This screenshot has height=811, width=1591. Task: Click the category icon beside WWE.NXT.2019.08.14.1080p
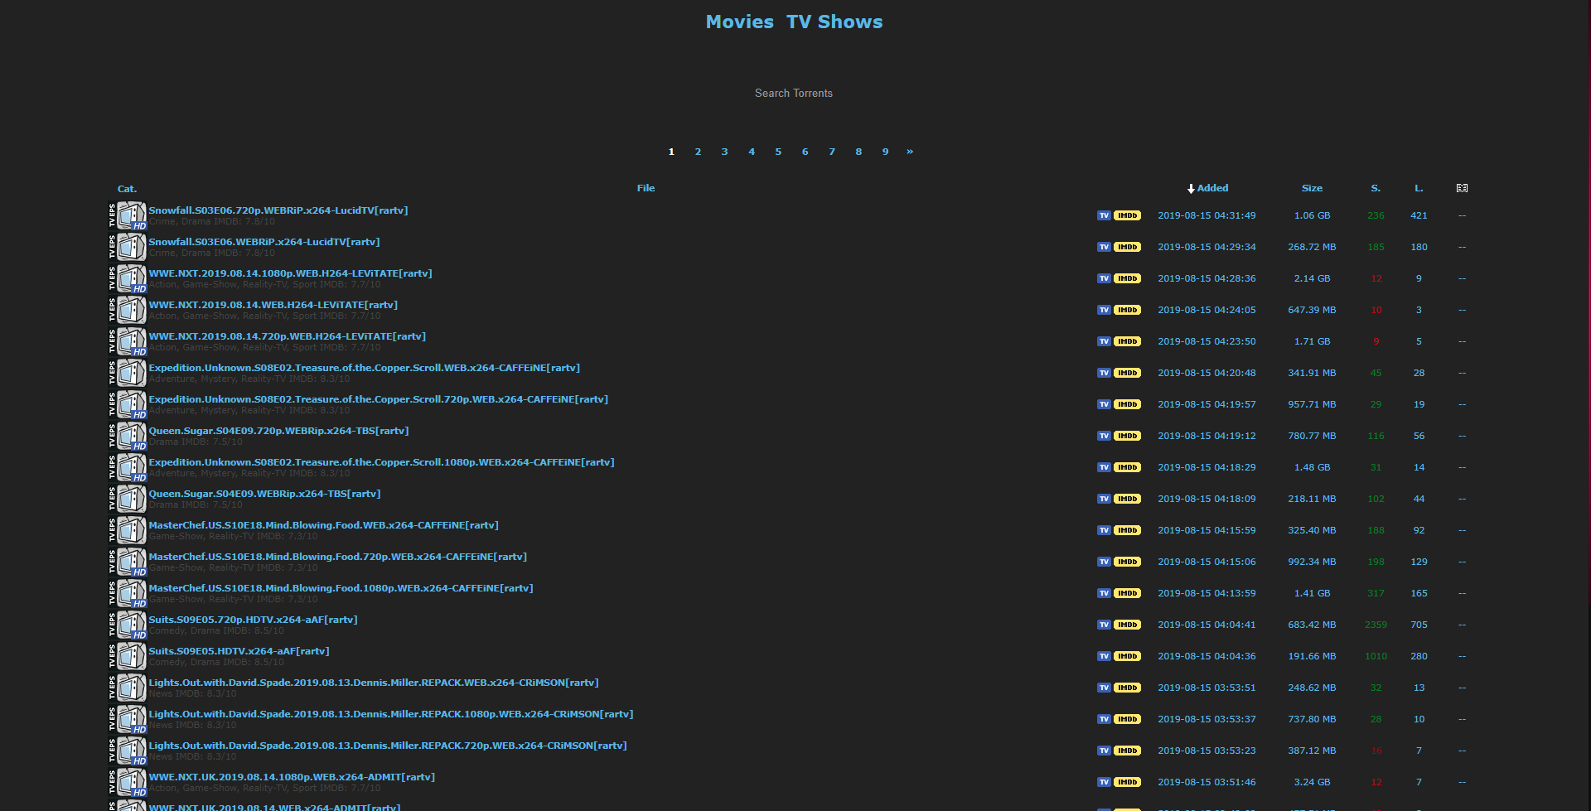tap(128, 278)
